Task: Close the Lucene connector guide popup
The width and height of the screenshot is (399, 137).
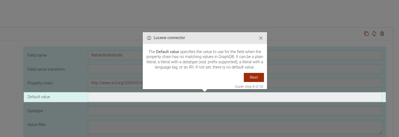Action: pos(261,38)
